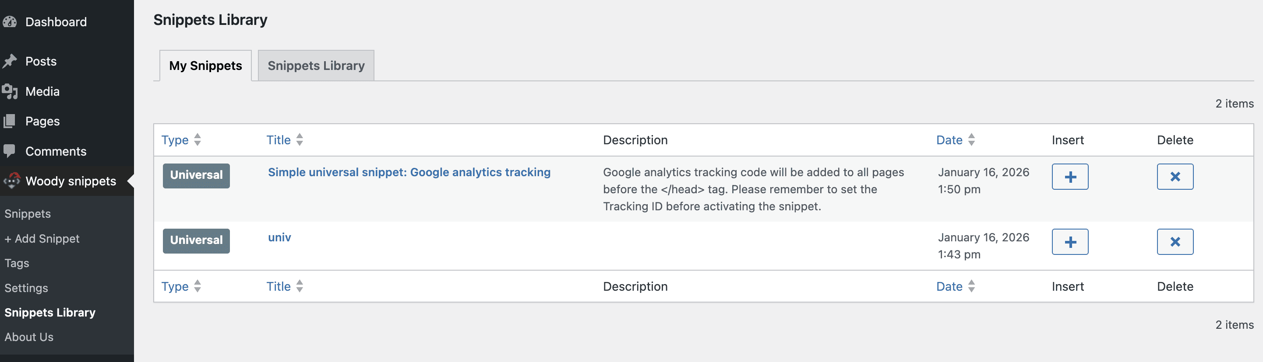This screenshot has height=362, width=1263.
Task: Insert the univ snippet
Action: coord(1070,242)
